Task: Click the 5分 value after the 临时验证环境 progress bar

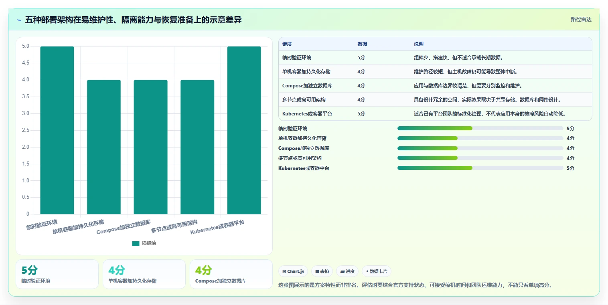Action: [x=571, y=129]
